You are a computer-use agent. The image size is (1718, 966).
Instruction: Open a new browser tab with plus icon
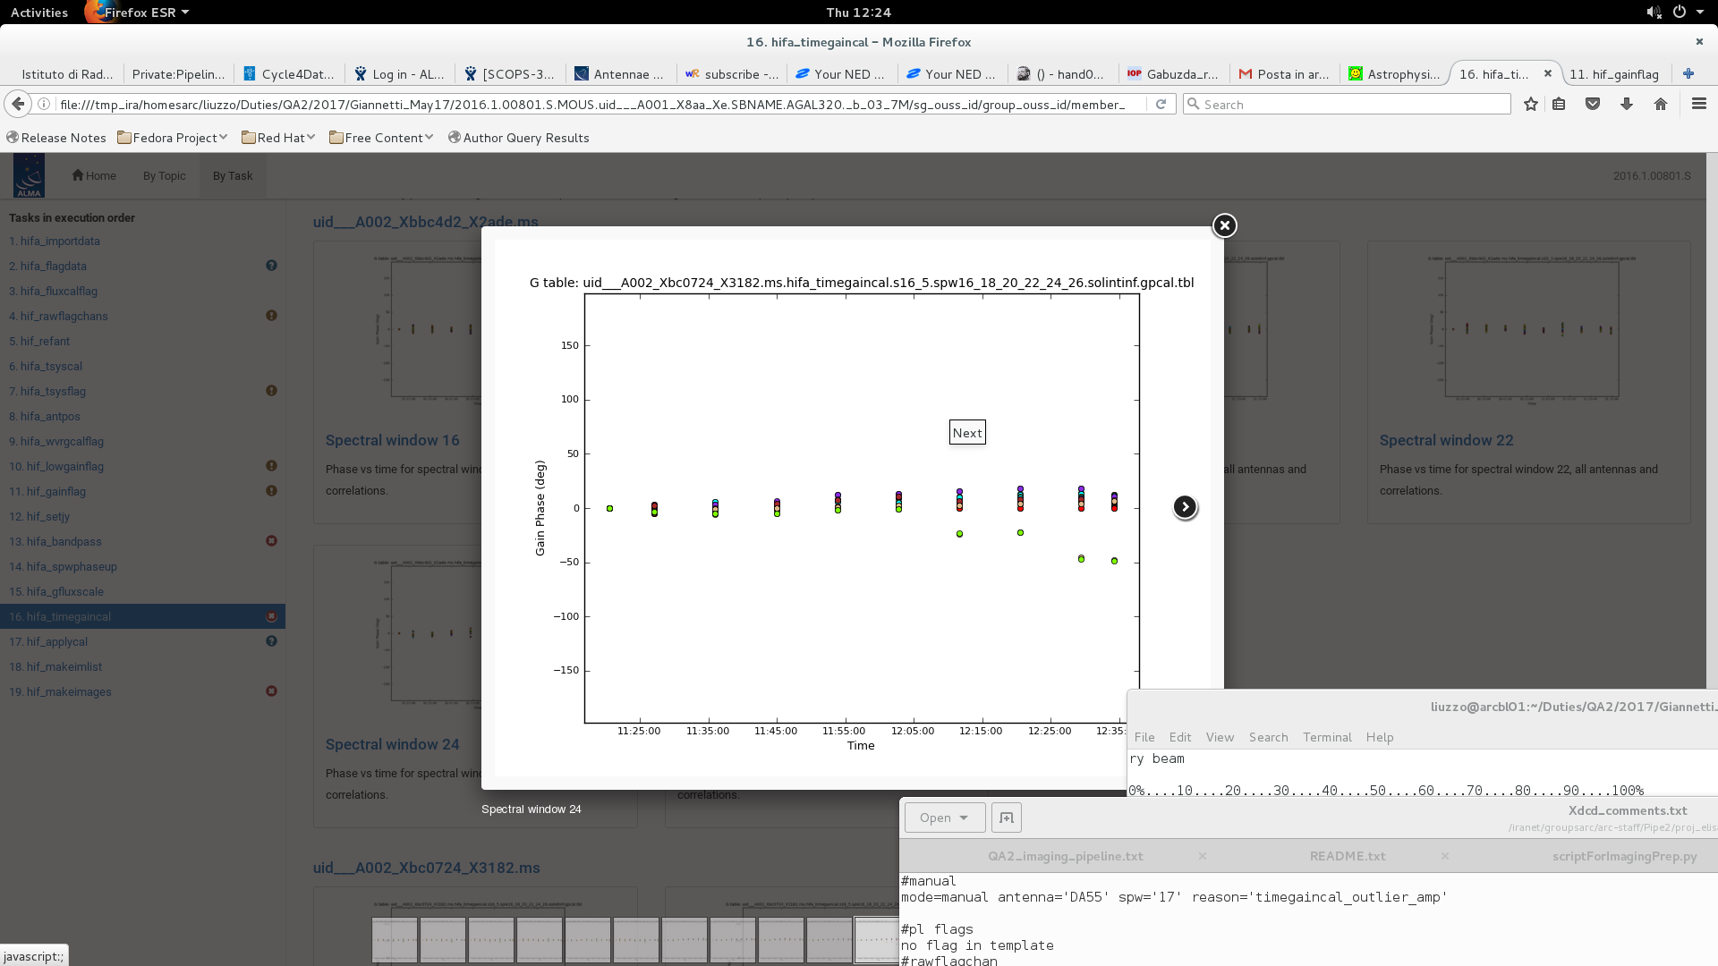pos(1688,74)
